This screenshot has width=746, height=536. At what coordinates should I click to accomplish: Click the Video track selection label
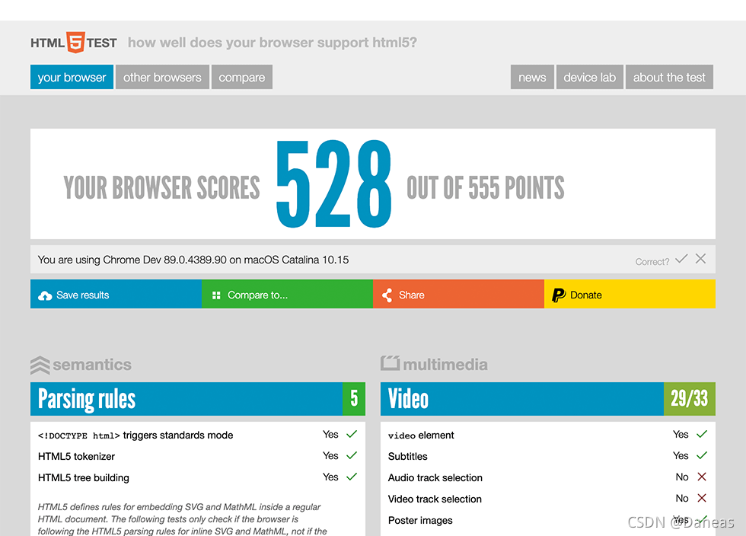pyautogui.click(x=435, y=499)
